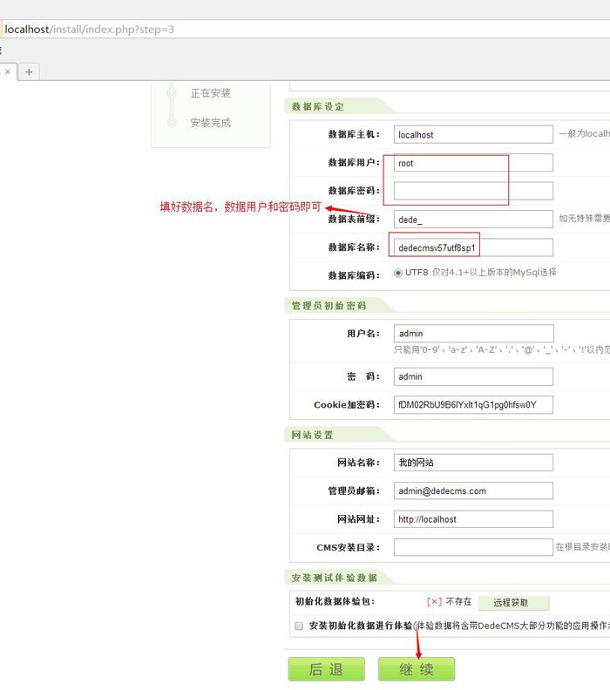This screenshot has width=610, height=690.
Task: Click the new tab plus button
Action: point(29,72)
